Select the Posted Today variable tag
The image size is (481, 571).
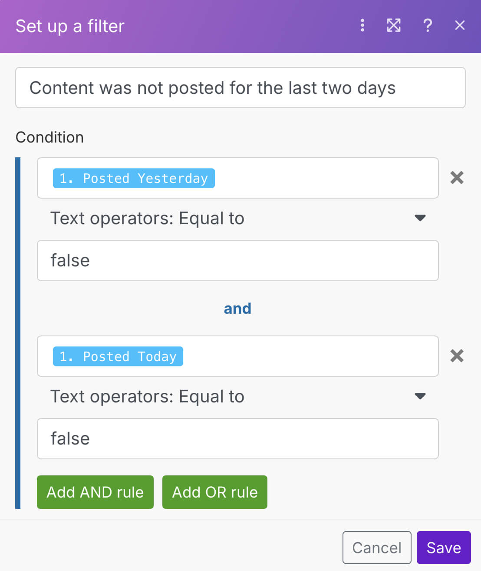tap(118, 356)
